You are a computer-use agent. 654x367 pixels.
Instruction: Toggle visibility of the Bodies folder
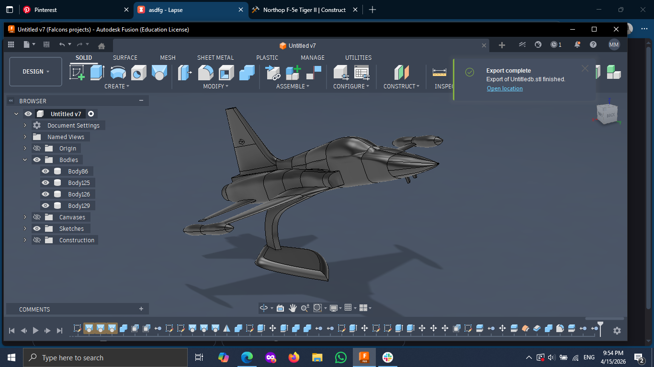37,160
